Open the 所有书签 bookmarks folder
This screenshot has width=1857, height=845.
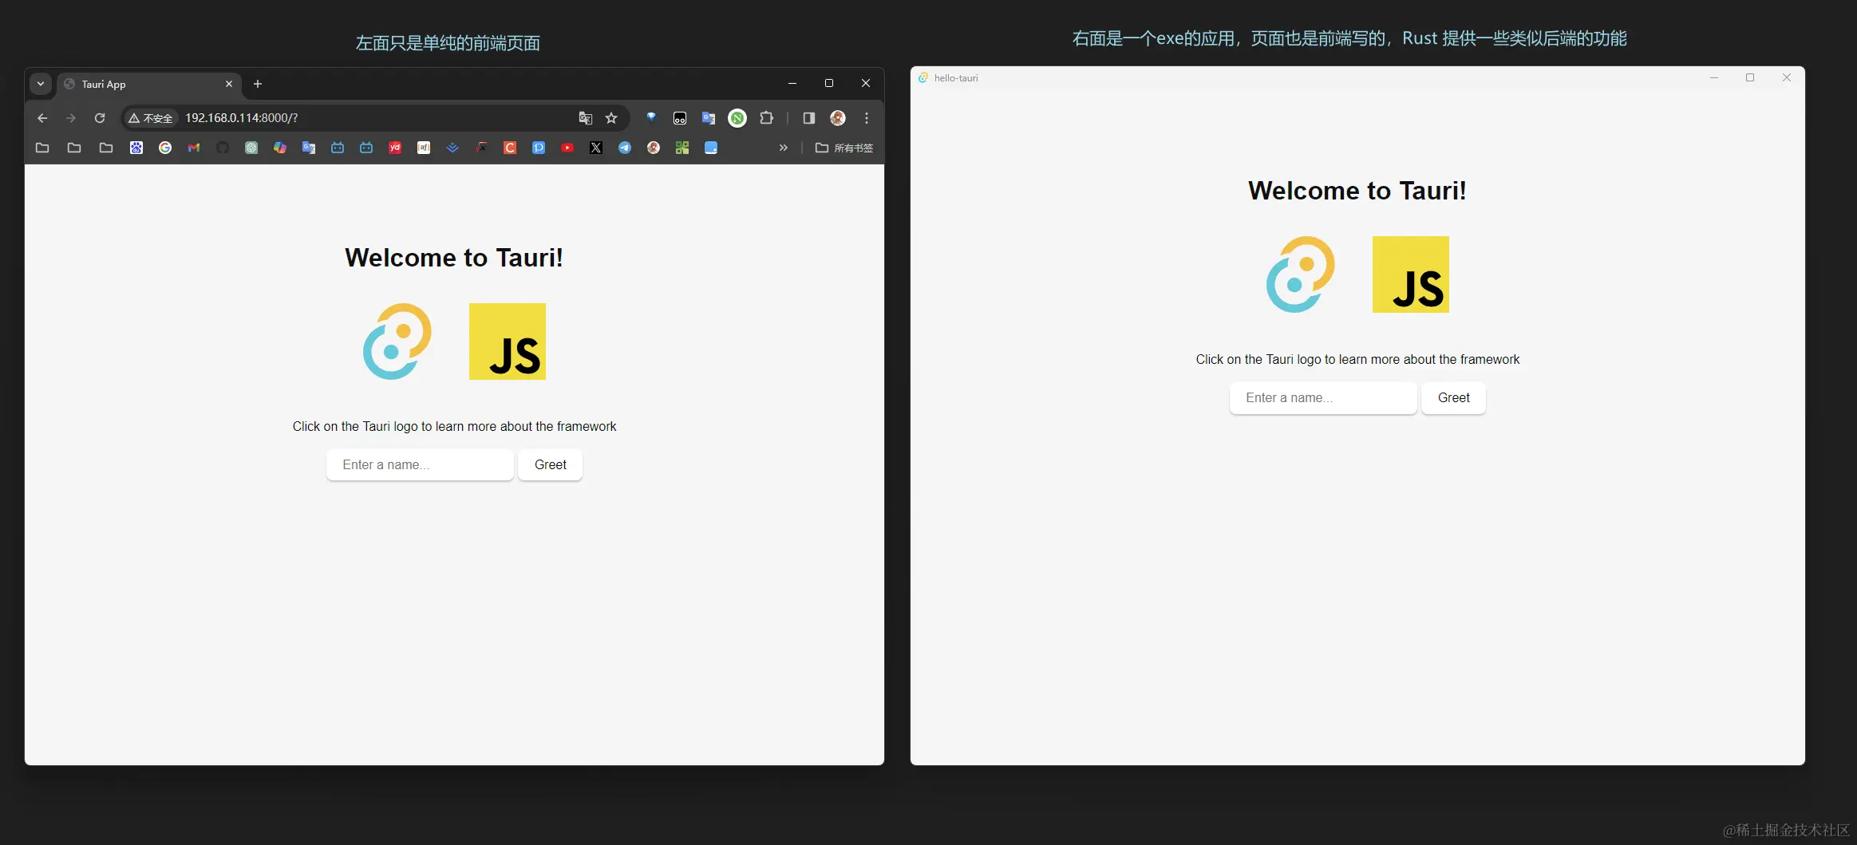tap(844, 148)
